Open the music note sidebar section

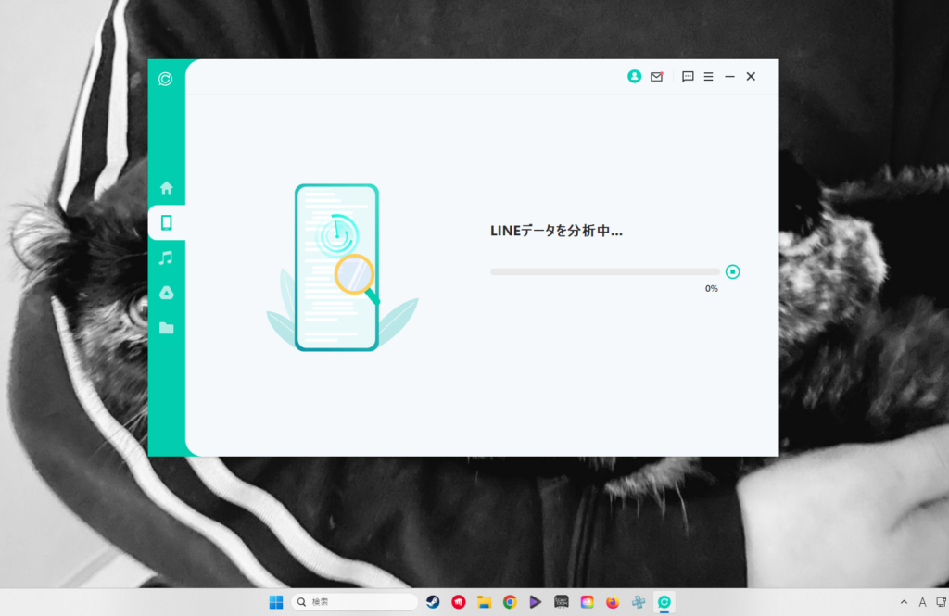tap(167, 258)
